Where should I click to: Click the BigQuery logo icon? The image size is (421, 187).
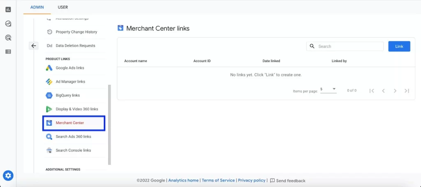pyautogui.click(x=49, y=95)
